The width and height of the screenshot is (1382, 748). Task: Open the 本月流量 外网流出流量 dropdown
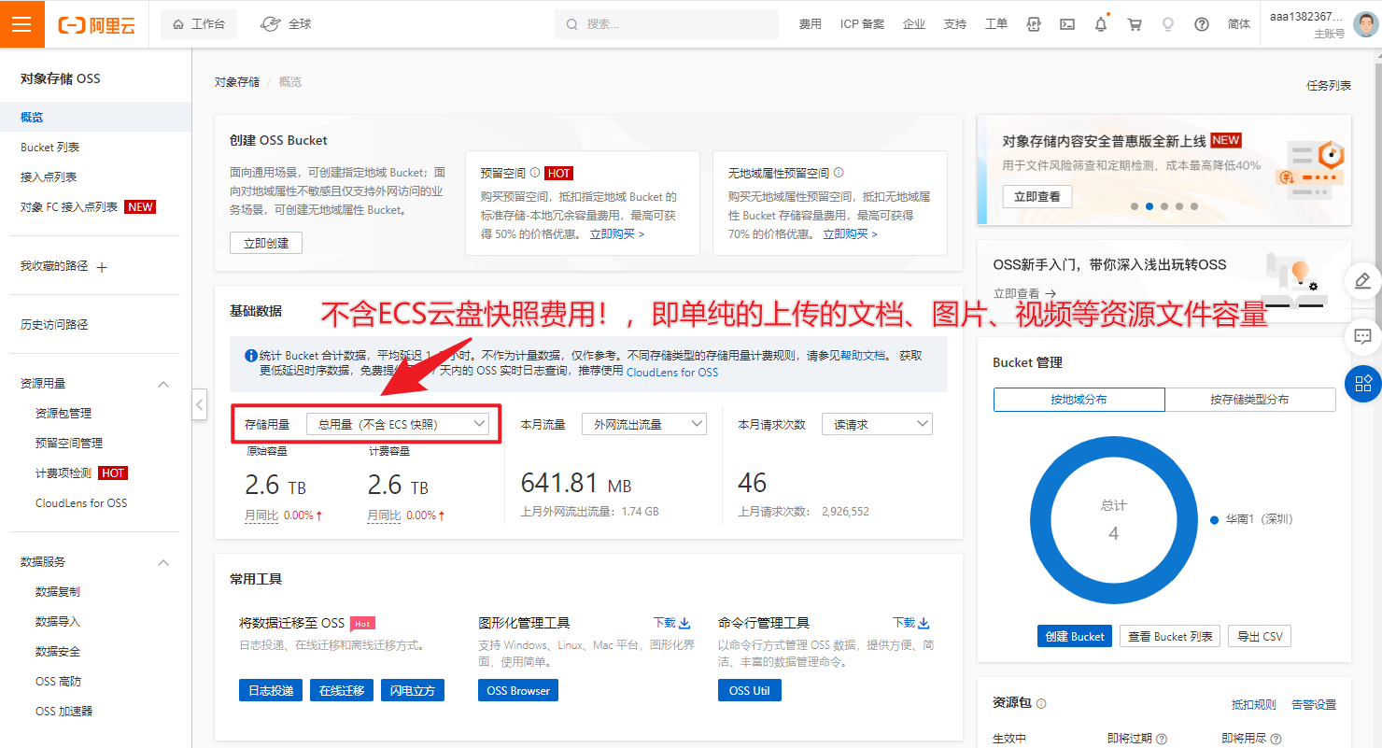[644, 424]
